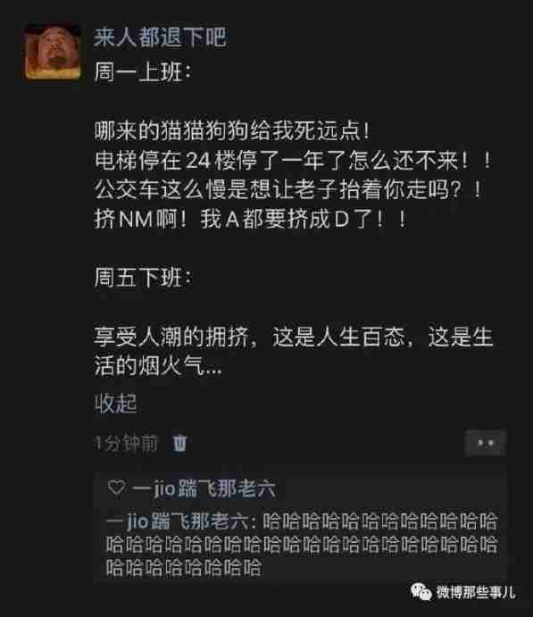Click the 微博那些事儿 watermark text
This screenshot has height=617, width=533.
click(476, 592)
